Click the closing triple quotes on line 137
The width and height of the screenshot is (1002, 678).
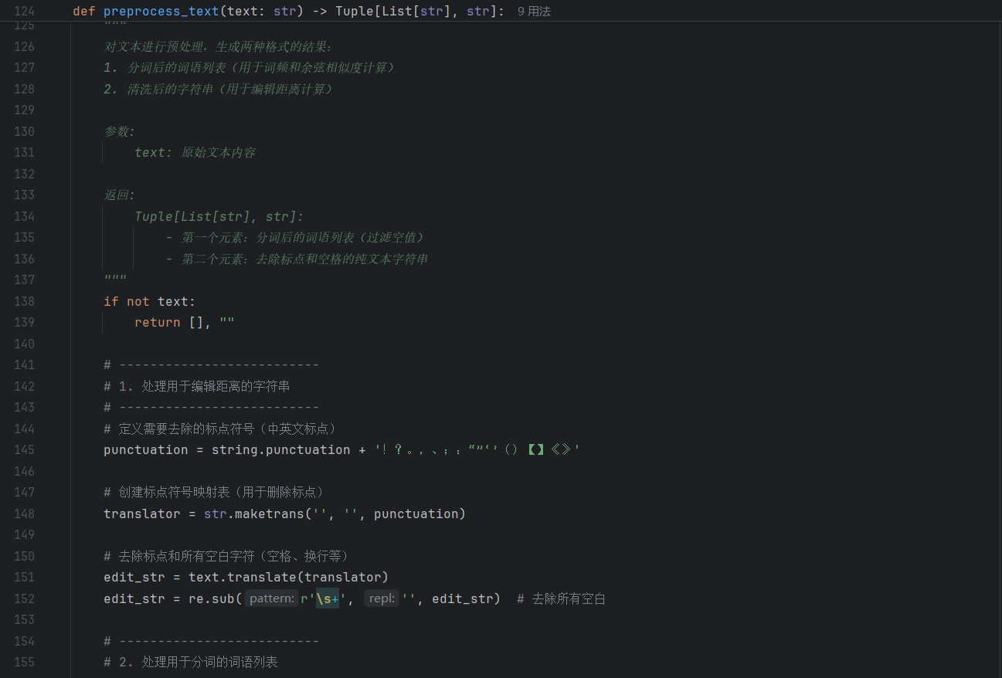[x=115, y=280]
